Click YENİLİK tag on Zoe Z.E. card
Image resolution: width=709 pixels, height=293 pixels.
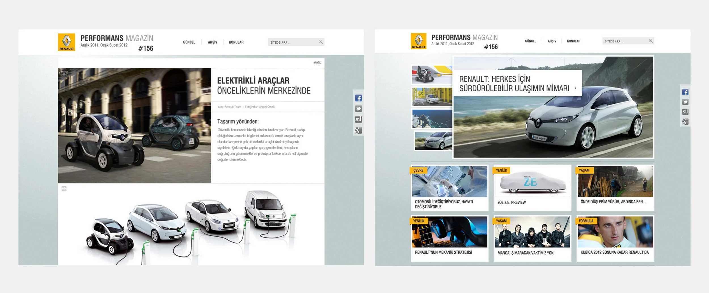pos(501,170)
